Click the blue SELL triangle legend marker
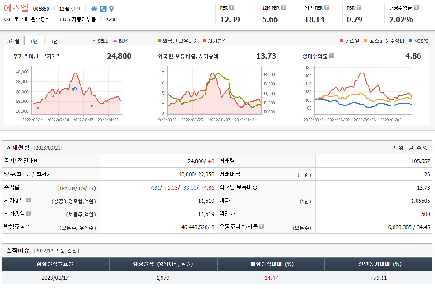This screenshot has width=435, height=289. click(94, 41)
